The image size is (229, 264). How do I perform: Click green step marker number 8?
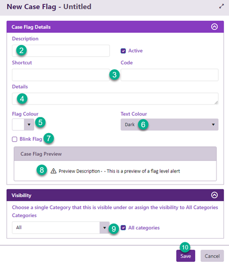[42, 170]
